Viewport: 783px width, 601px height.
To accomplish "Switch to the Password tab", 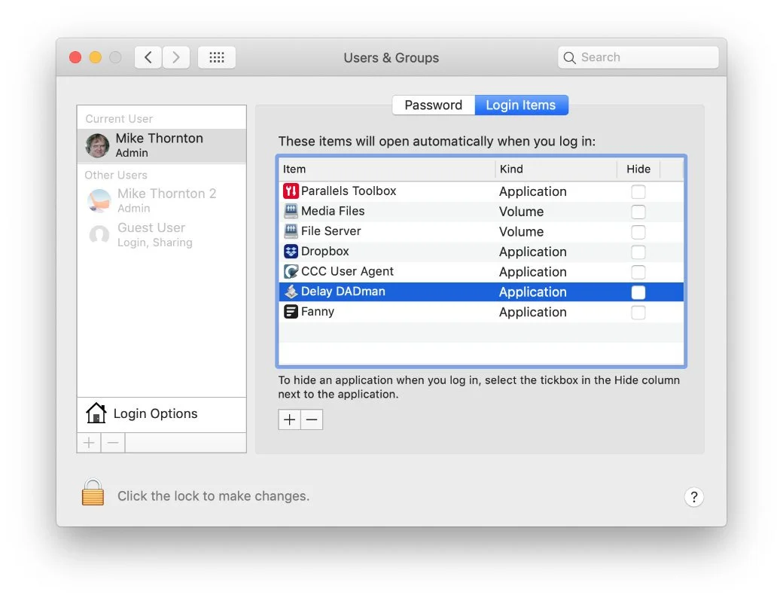I will click(434, 105).
